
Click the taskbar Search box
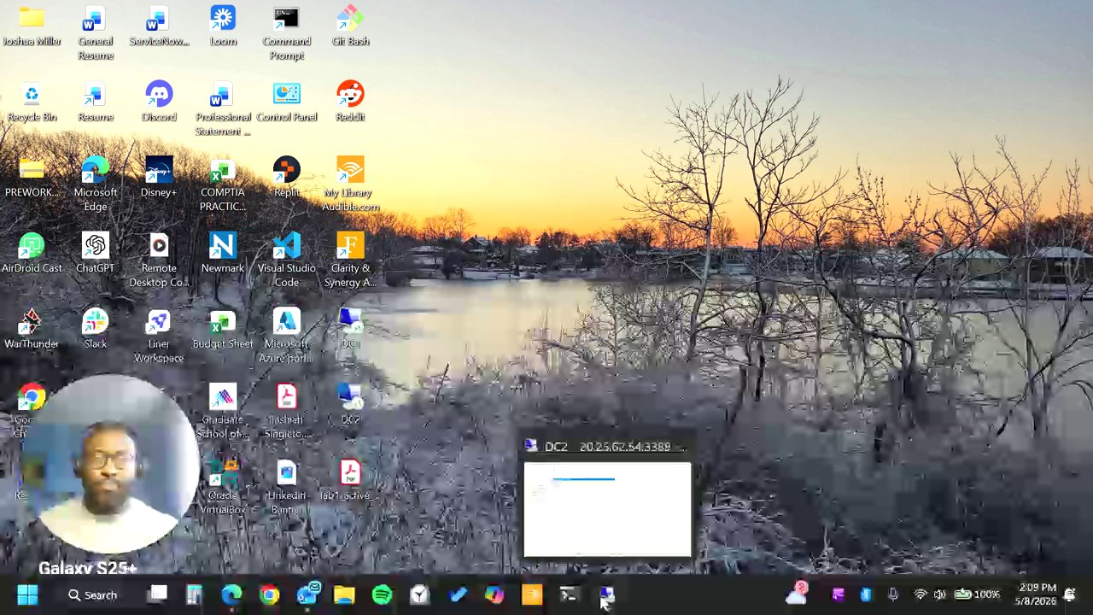pos(92,595)
